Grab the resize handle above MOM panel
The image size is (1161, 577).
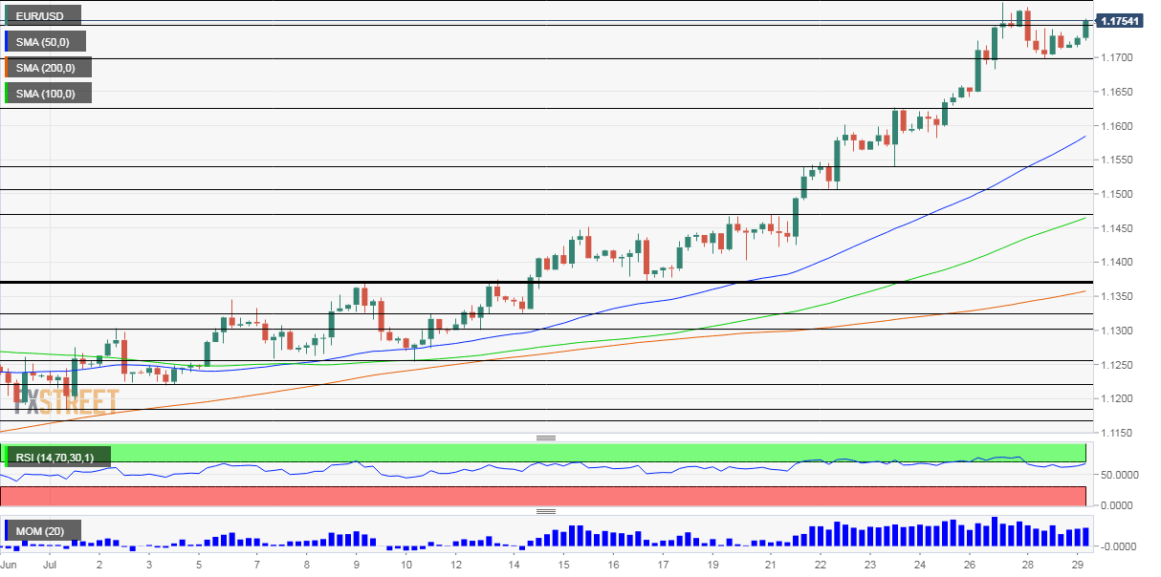[x=546, y=511]
